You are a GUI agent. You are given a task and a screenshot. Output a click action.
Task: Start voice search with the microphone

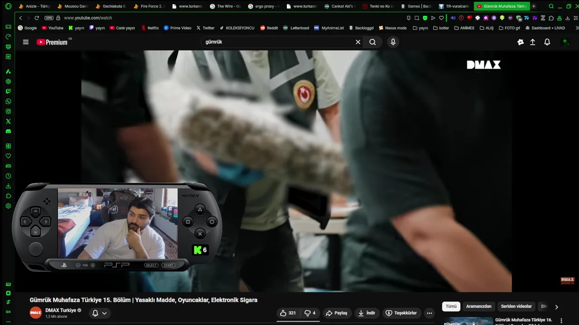click(x=393, y=42)
